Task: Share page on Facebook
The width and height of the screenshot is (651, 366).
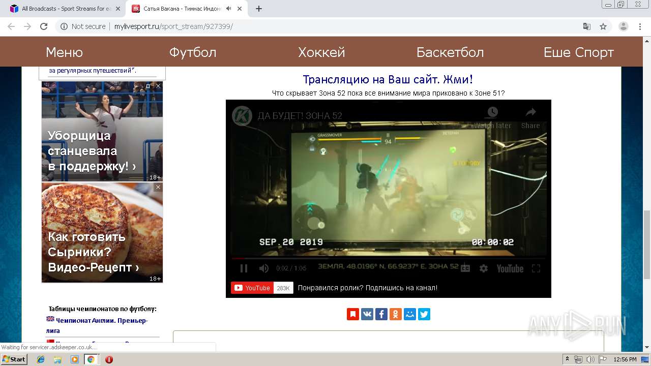Action: 381,314
